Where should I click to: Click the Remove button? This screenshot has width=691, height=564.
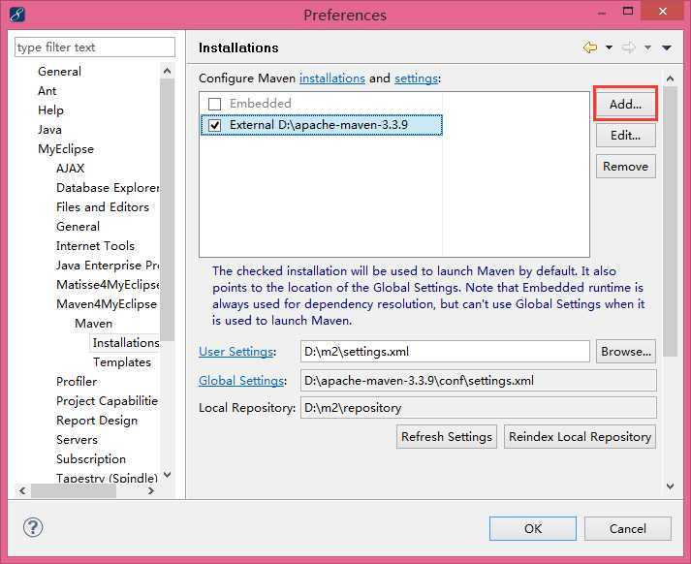click(x=625, y=167)
